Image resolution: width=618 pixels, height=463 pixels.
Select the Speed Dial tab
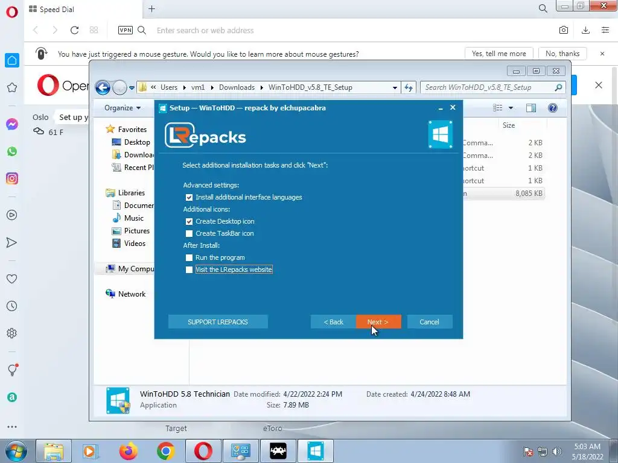click(x=83, y=9)
